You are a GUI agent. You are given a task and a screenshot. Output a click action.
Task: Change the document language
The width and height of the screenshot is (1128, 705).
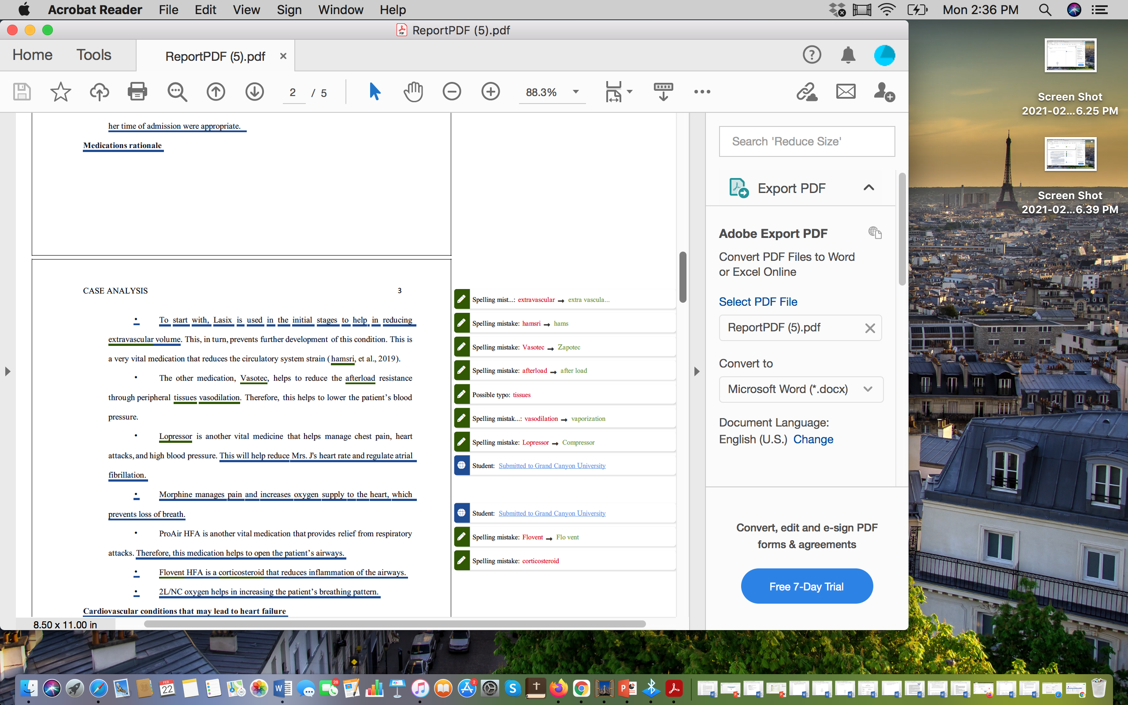(x=813, y=439)
